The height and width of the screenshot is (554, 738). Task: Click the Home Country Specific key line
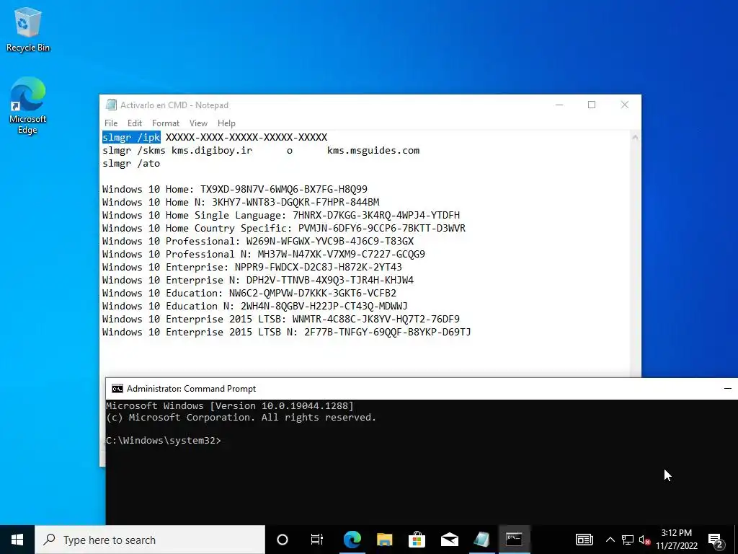click(x=284, y=228)
